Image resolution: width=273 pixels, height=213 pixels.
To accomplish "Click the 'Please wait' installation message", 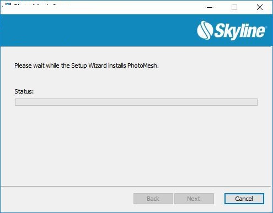I will (87, 65).
